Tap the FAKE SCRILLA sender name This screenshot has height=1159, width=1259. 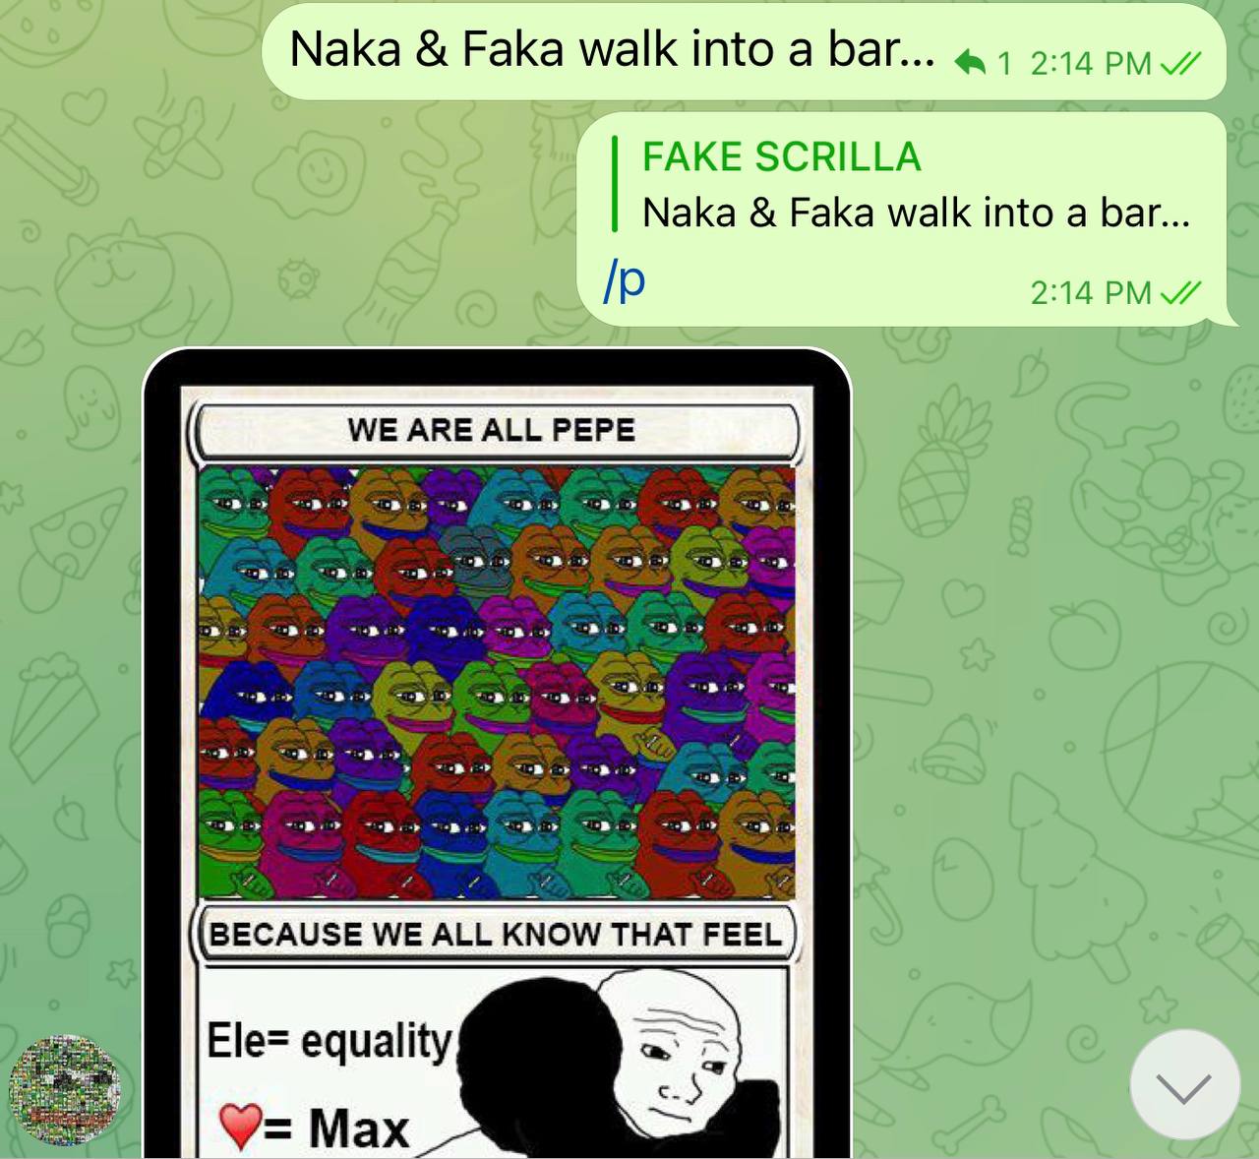click(782, 157)
